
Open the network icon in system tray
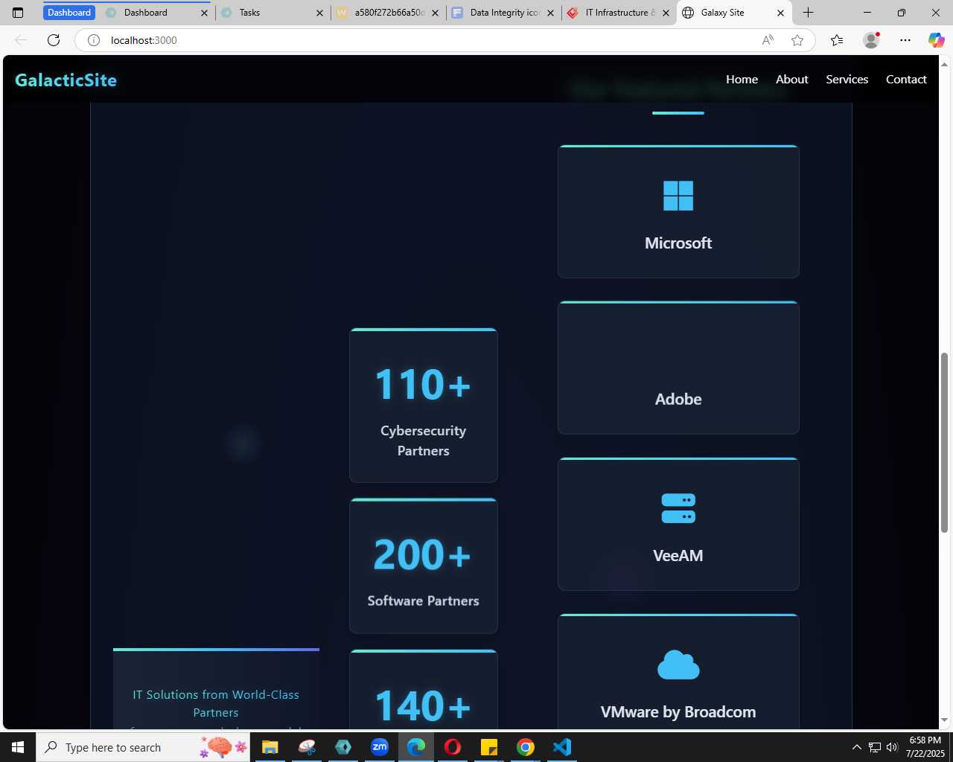874,747
